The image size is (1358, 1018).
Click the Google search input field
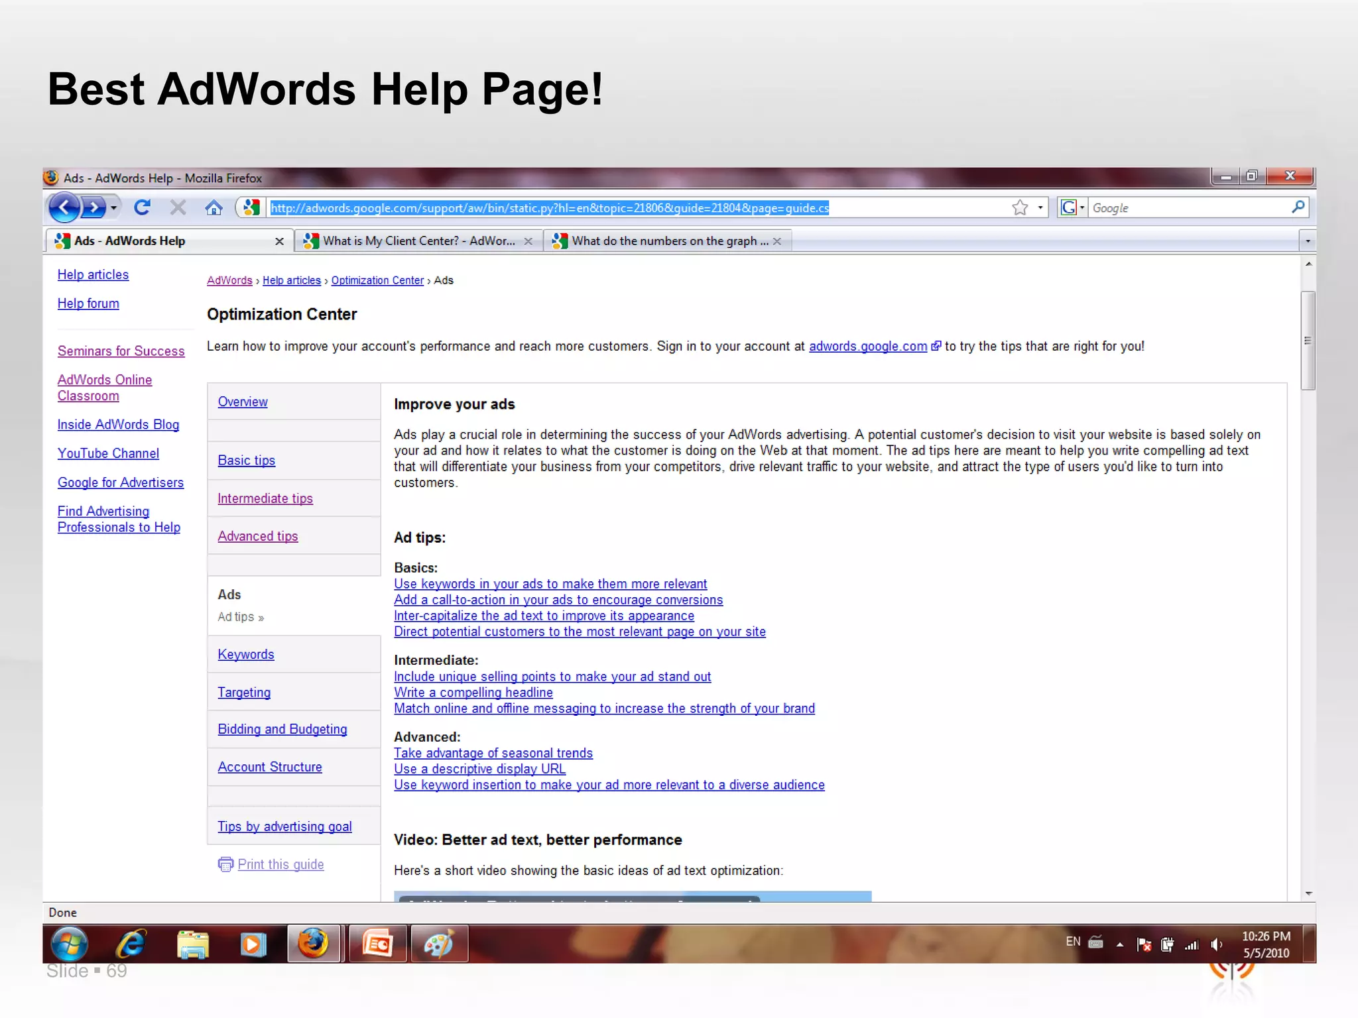[x=1187, y=208]
